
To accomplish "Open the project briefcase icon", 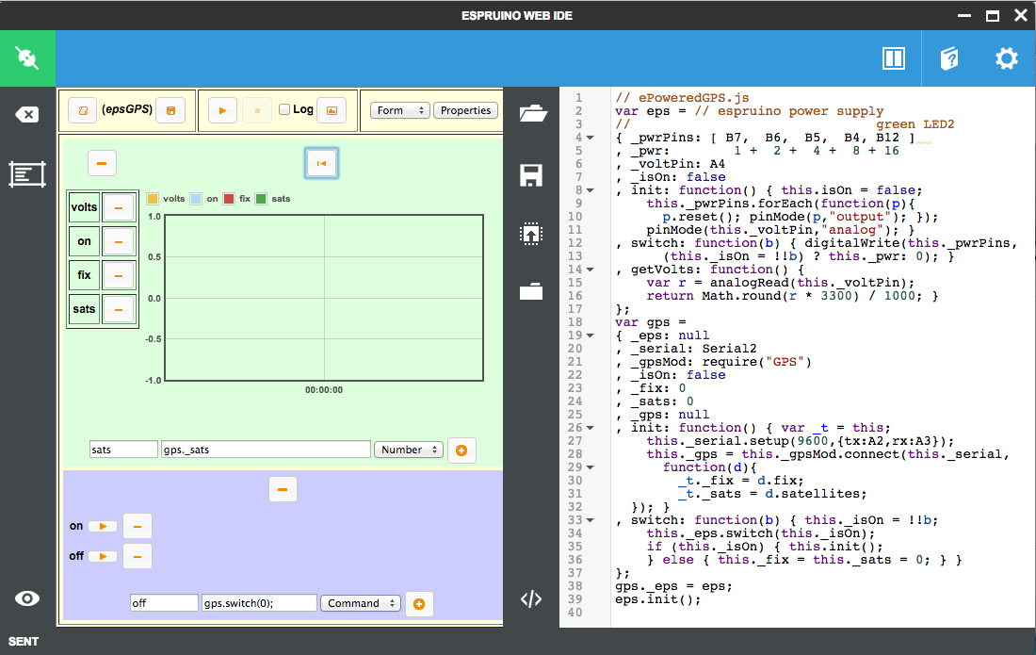I will click(531, 291).
